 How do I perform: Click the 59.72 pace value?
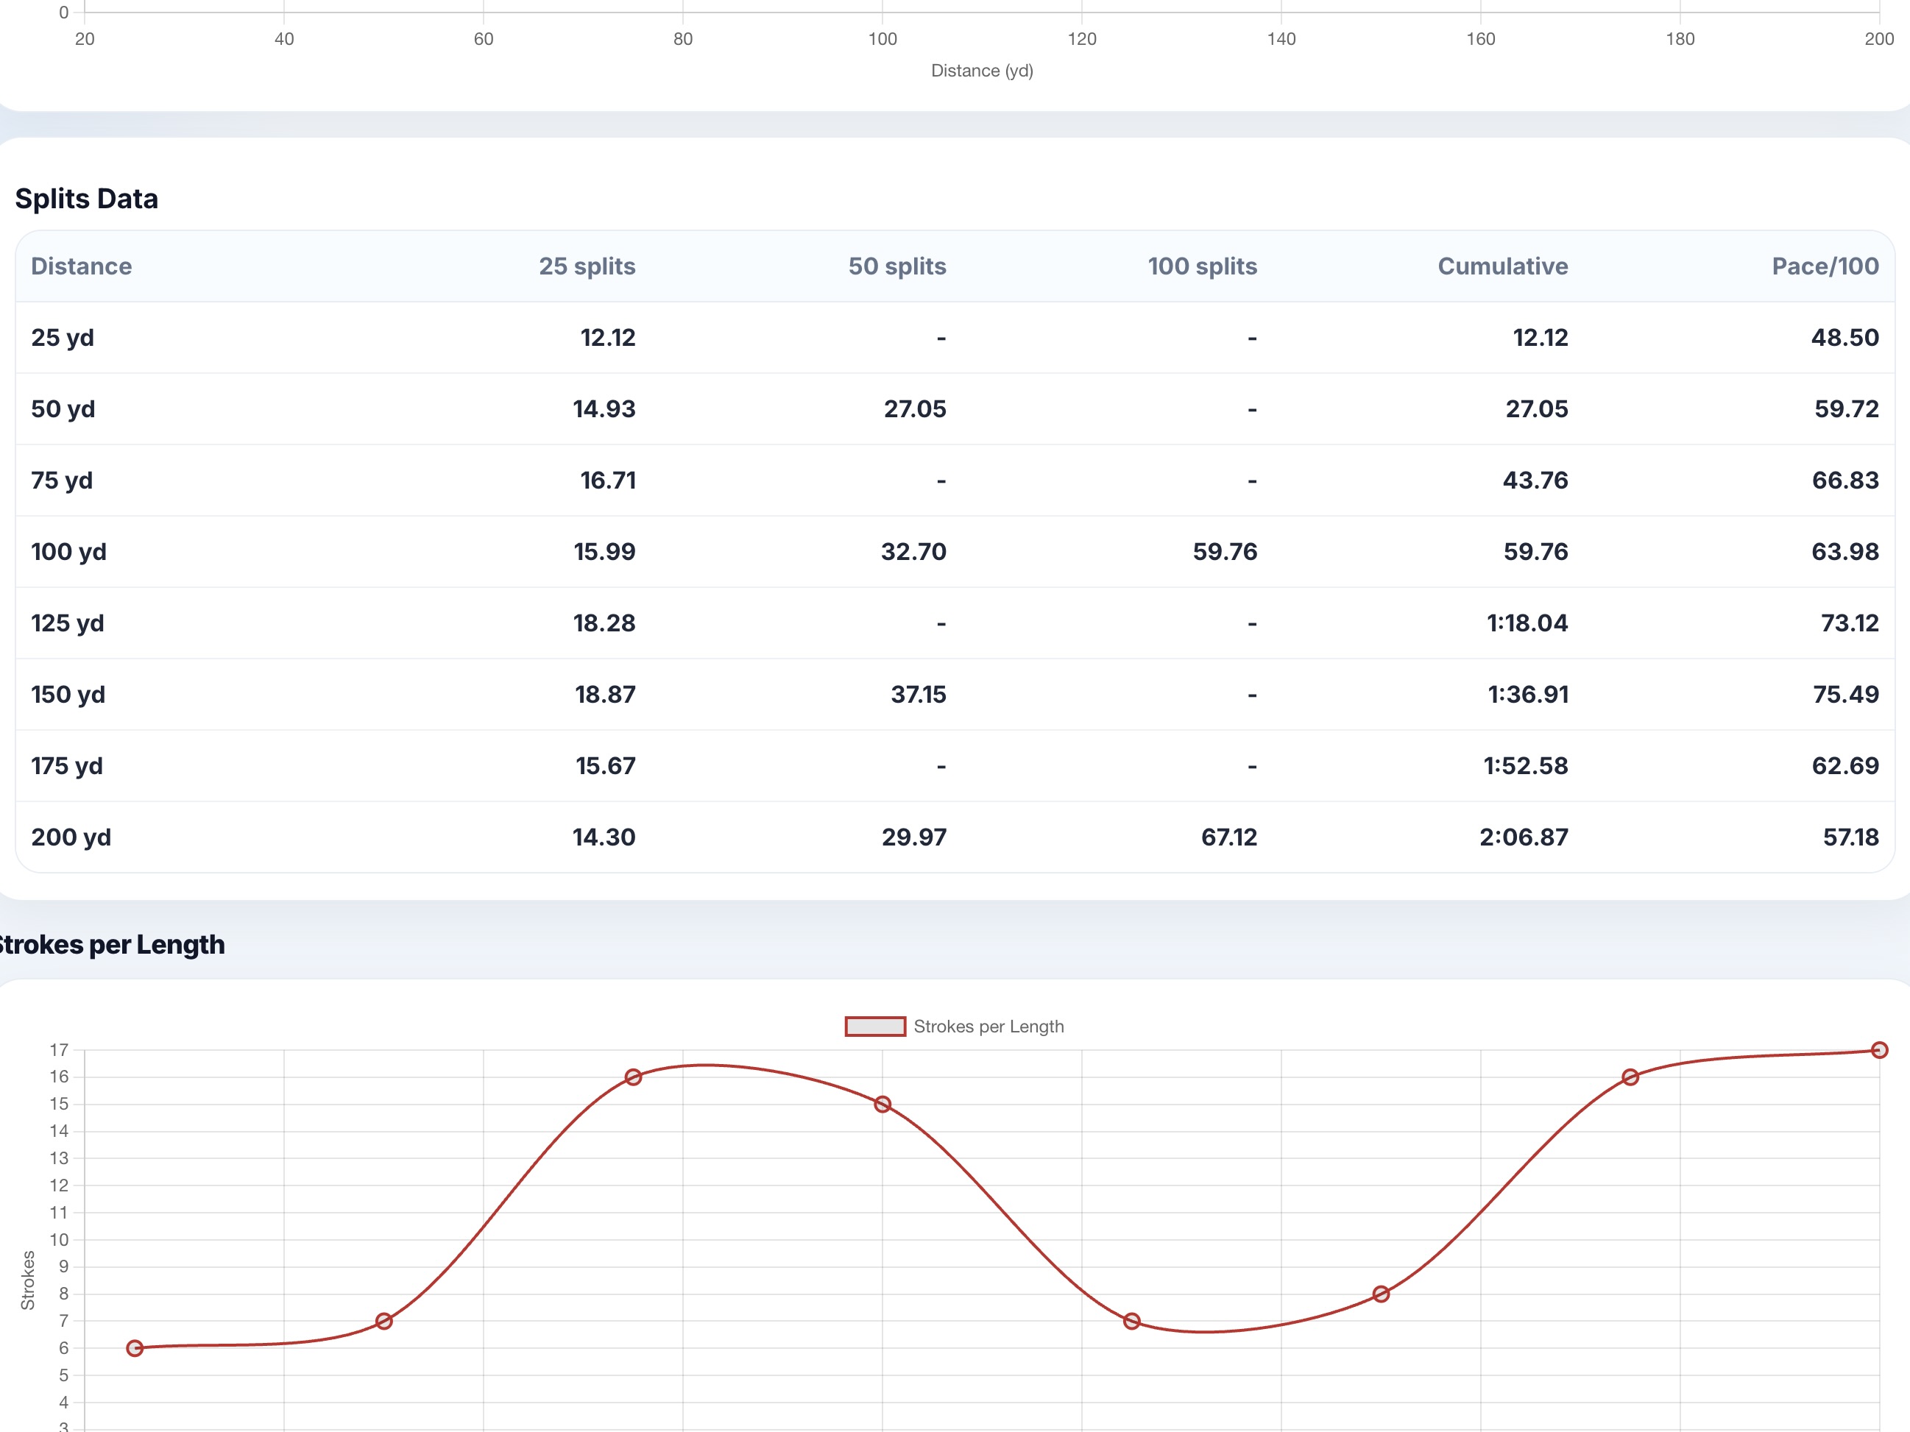pos(1847,409)
